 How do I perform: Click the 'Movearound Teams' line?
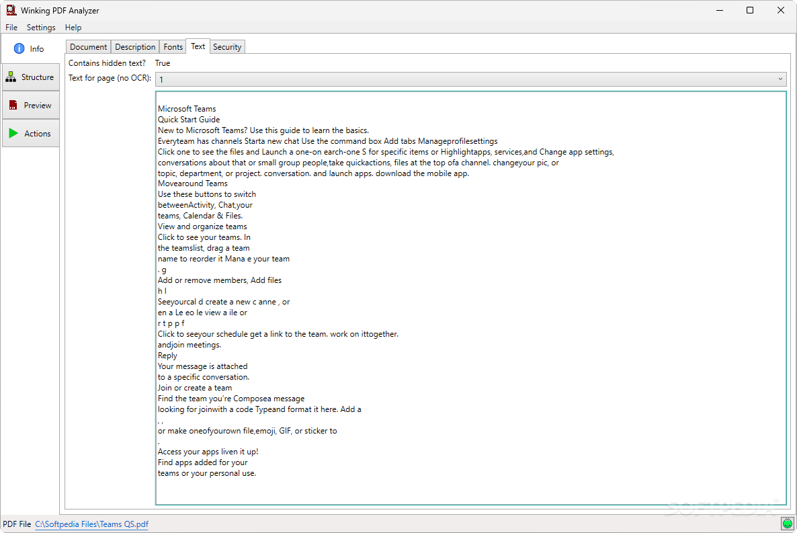[193, 183]
